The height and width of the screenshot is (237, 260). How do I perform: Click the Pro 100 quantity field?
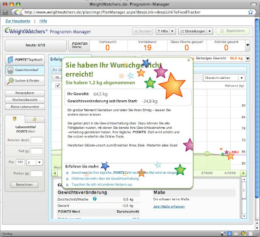coord(20,162)
